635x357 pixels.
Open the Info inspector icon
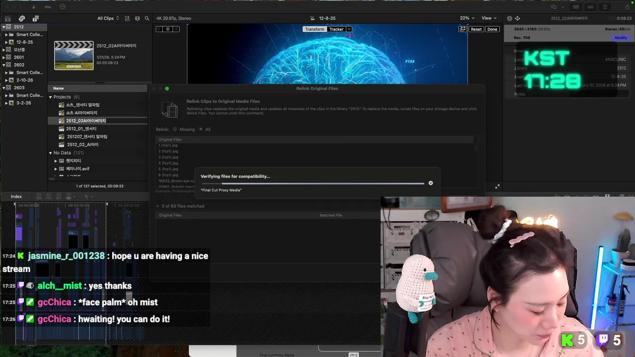pos(509,18)
